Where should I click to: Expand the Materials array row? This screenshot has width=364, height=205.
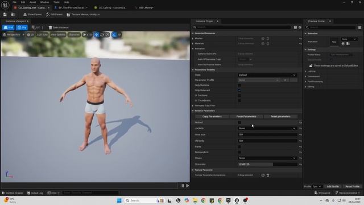pos(193,43)
